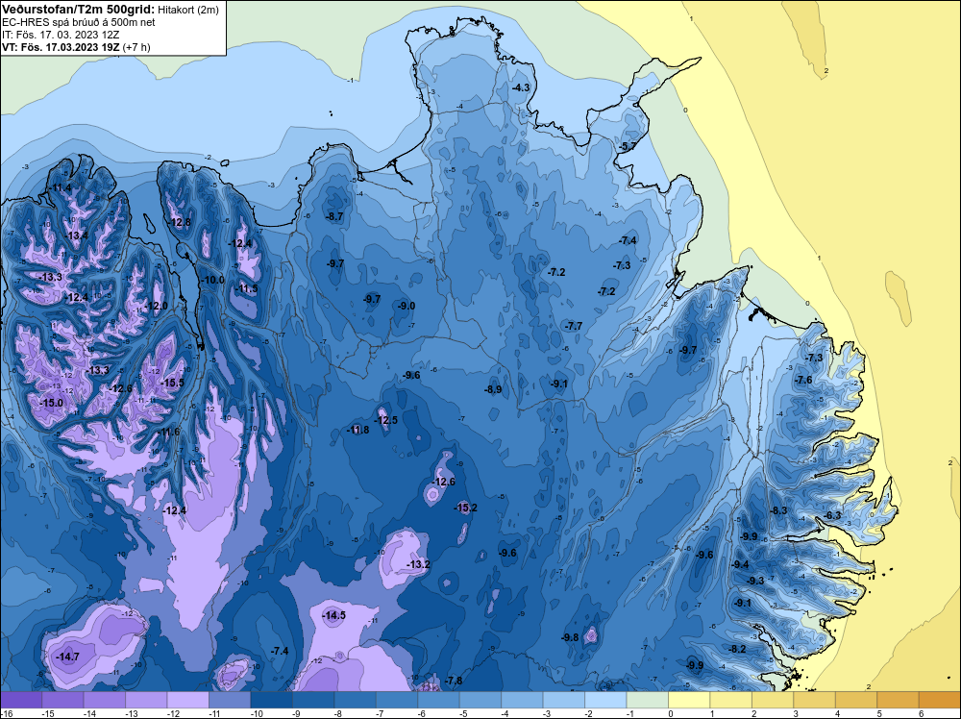This screenshot has width=961, height=719.
Task: Select the -7.7 temperature value
Action: pyautogui.click(x=575, y=327)
